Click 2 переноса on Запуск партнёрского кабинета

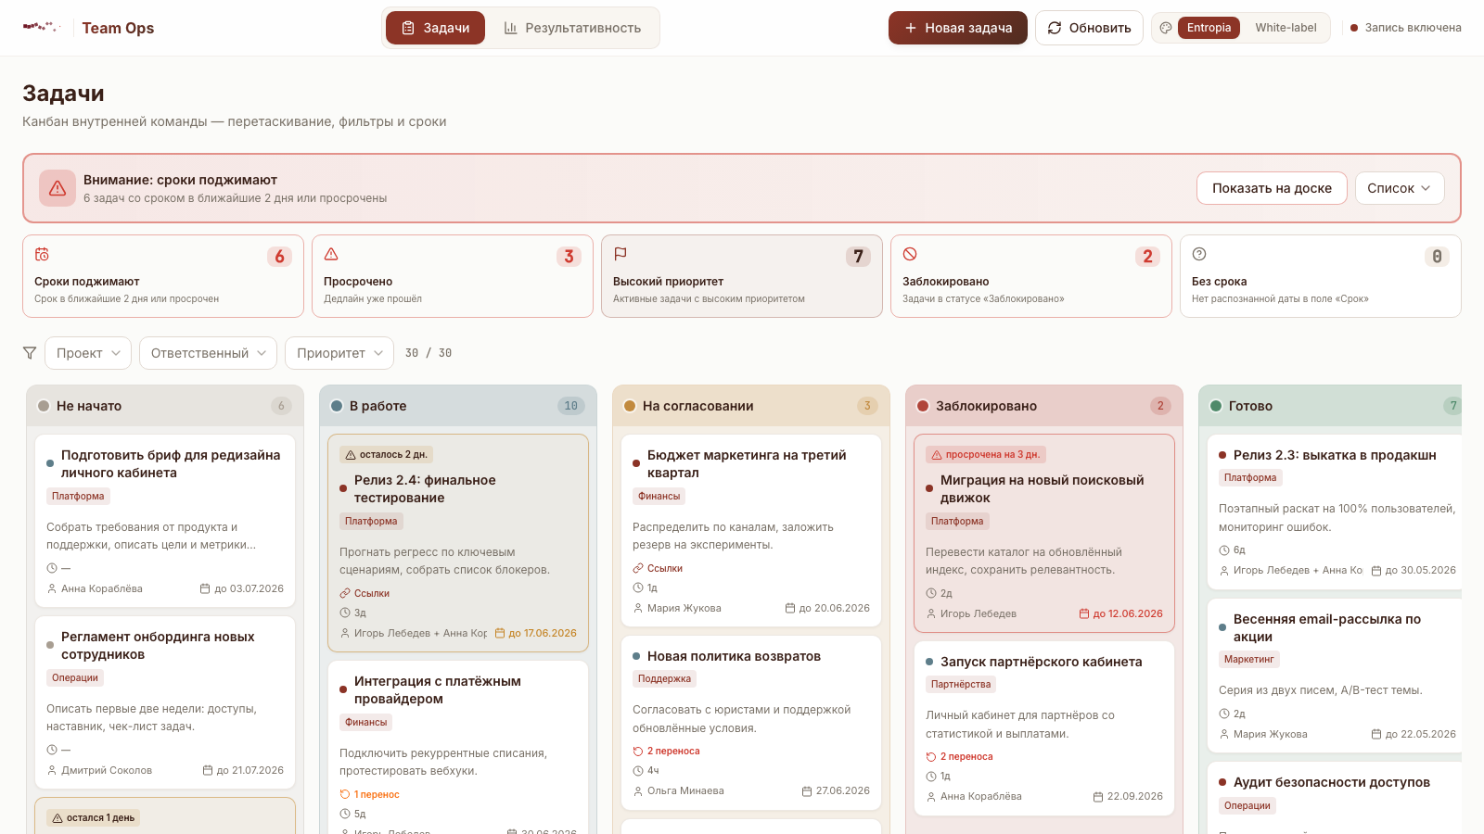(x=959, y=757)
